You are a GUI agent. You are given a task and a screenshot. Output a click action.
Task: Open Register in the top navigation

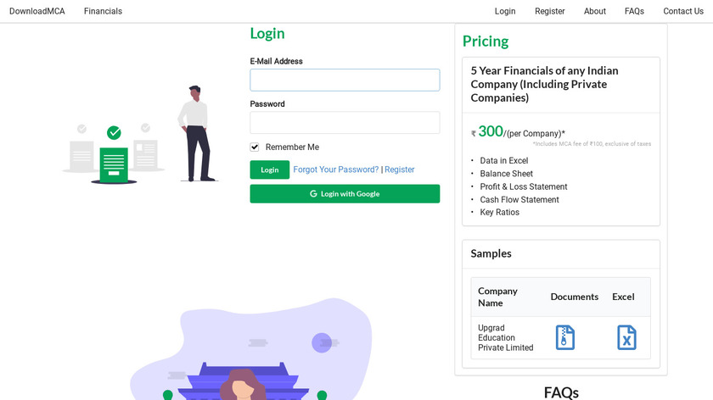click(x=549, y=11)
